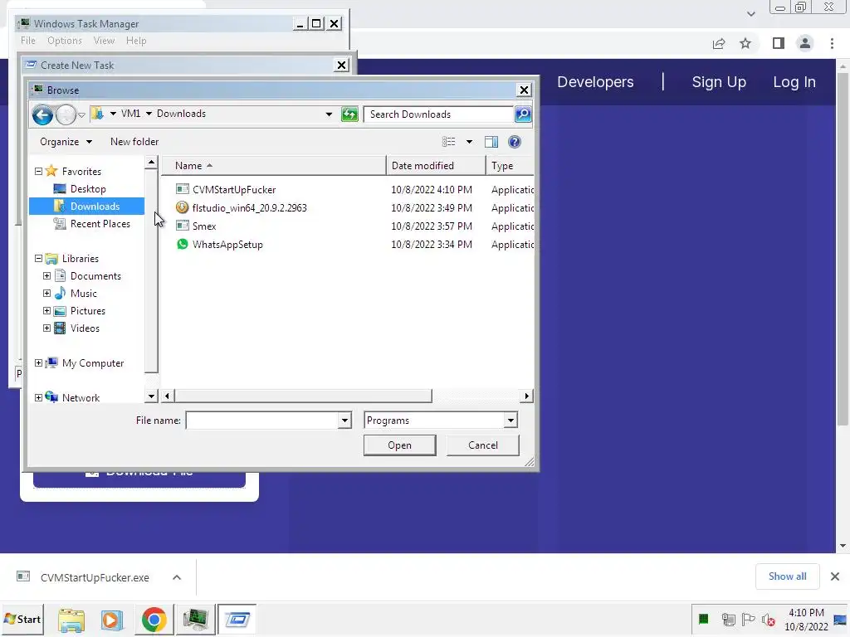The height and width of the screenshot is (637, 850).
Task: Collapse the Favorites tree node
Action: point(38,171)
